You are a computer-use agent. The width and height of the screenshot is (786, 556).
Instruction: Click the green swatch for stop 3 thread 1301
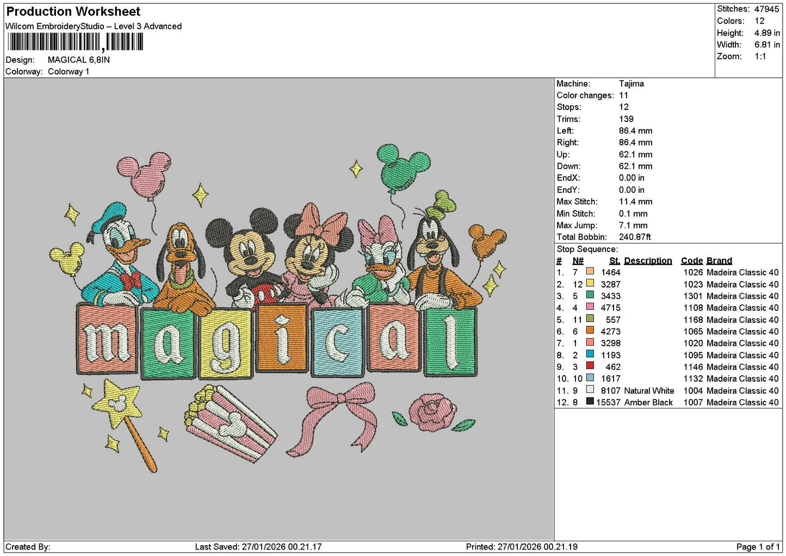[590, 295]
